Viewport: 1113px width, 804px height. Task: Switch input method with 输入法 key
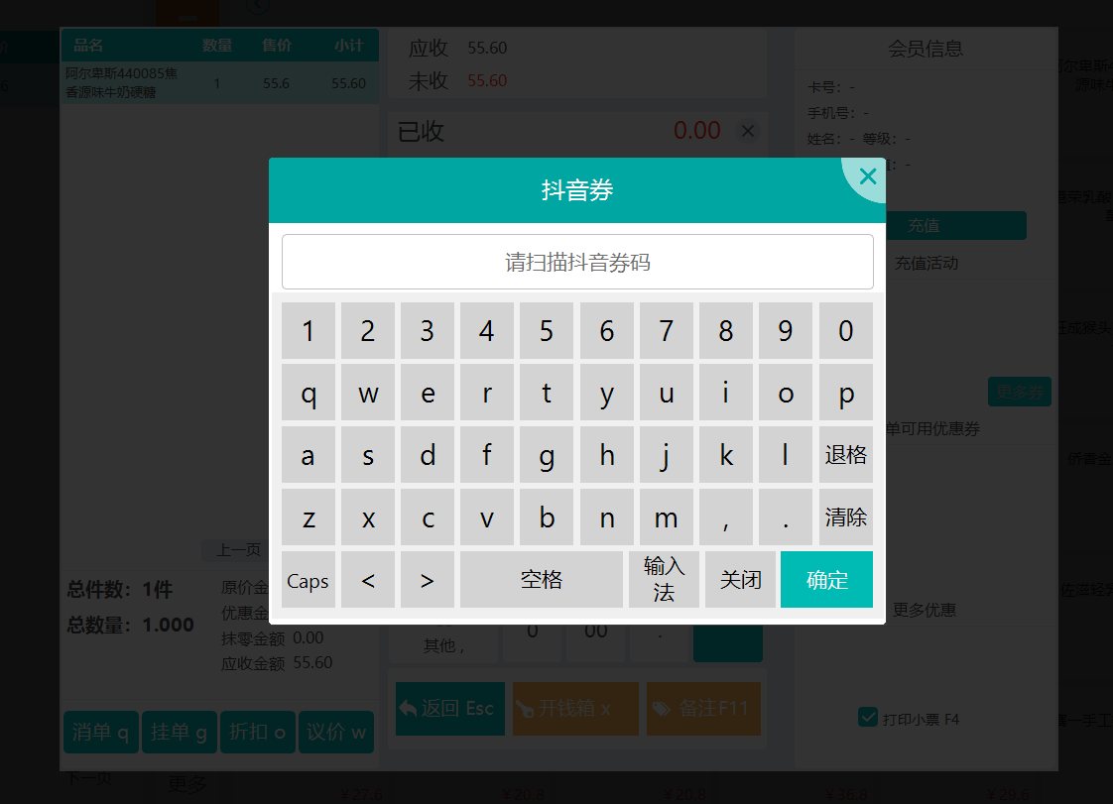664,580
